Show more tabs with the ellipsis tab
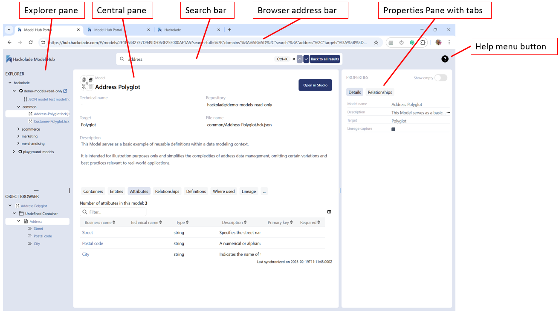The width and height of the screenshot is (559, 314). point(264,191)
